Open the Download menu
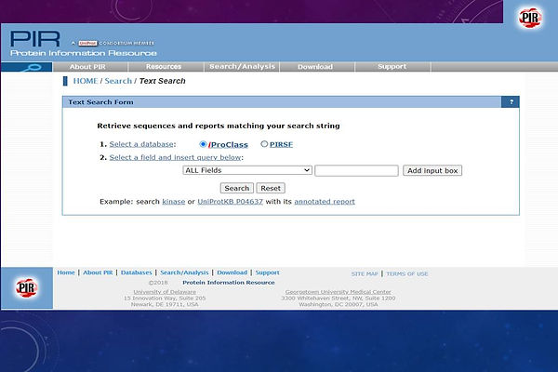 pyautogui.click(x=315, y=67)
